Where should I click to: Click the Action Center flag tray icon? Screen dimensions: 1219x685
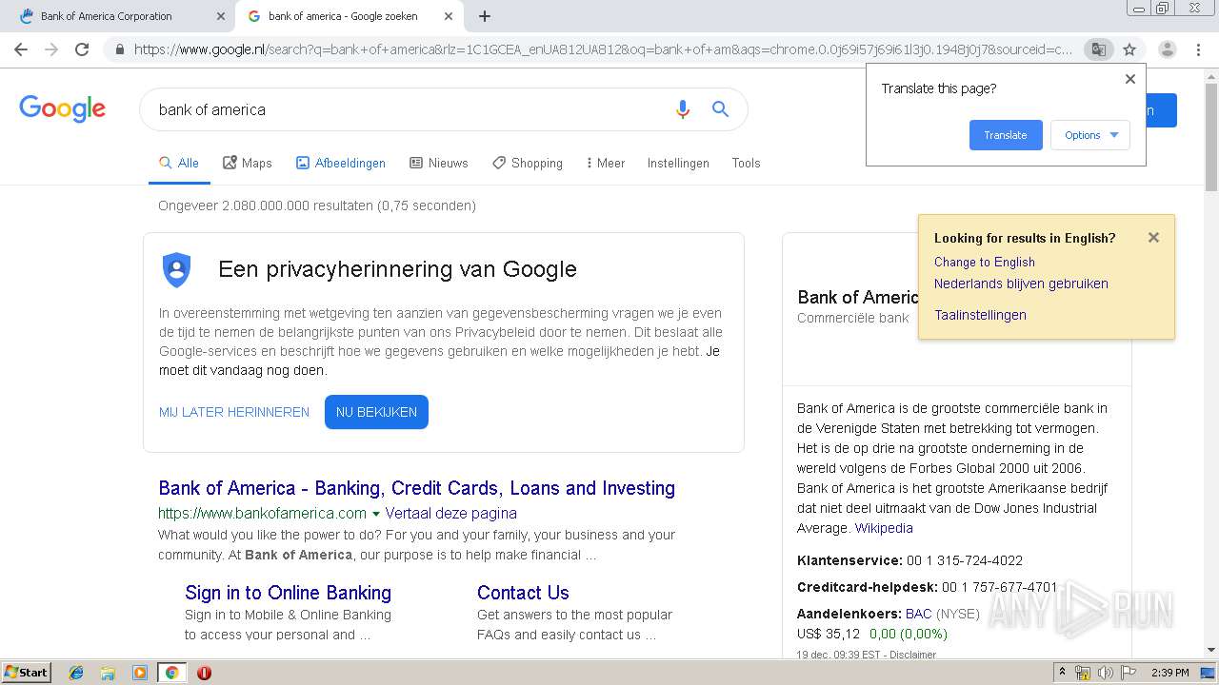(1129, 673)
